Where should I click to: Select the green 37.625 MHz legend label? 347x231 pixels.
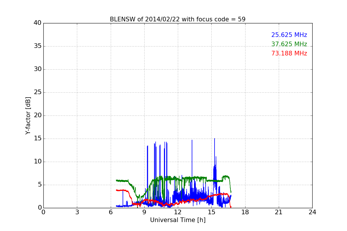(289, 44)
